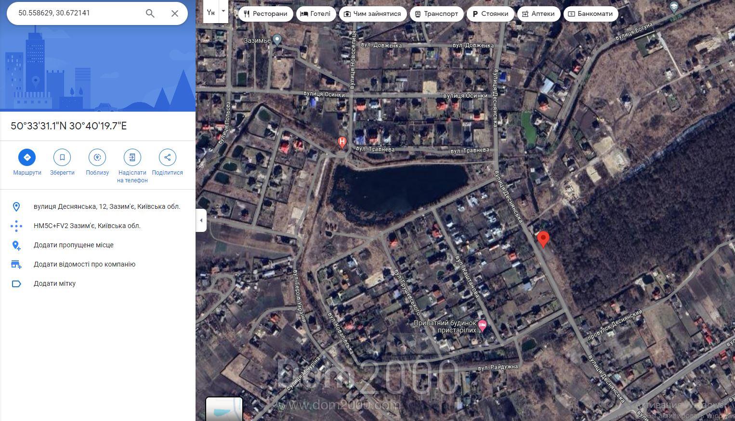This screenshot has width=735, height=421.
Task: Open Поблизу nearby search
Action: pyautogui.click(x=97, y=157)
